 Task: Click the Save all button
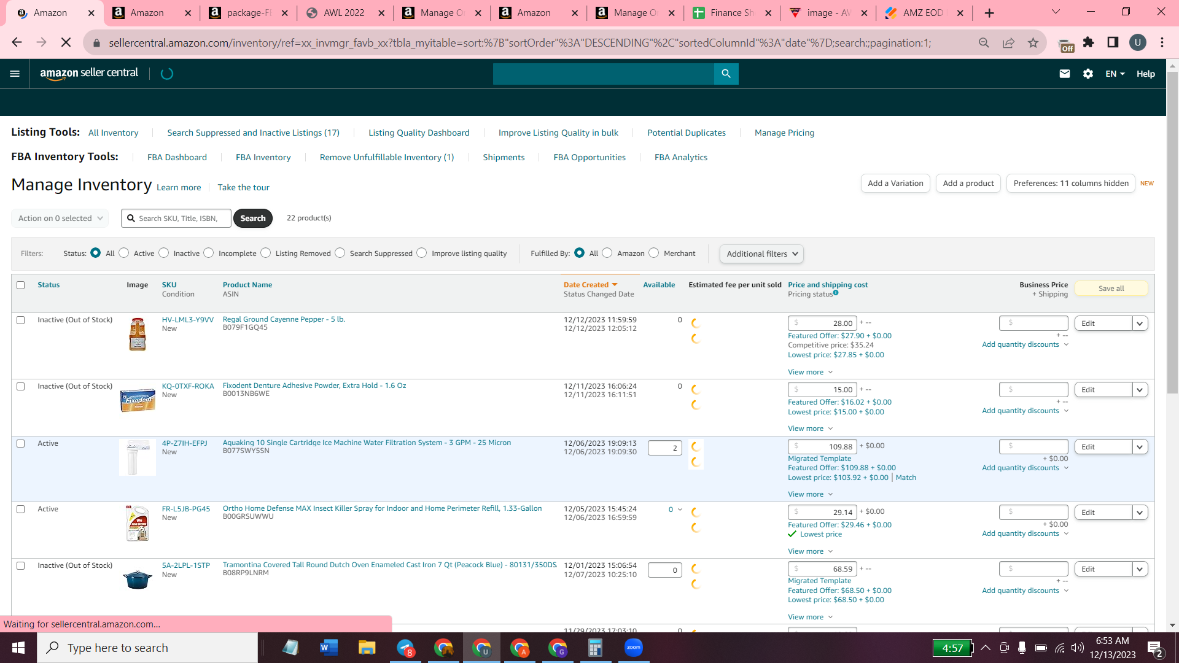point(1111,289)
